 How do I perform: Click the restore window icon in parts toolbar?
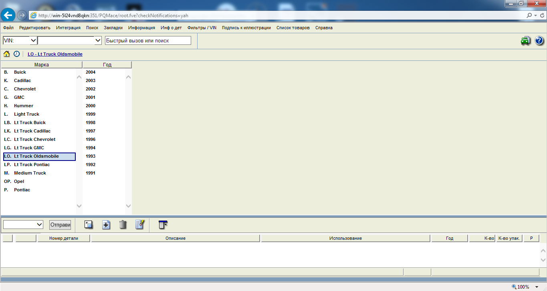point(89,225)
